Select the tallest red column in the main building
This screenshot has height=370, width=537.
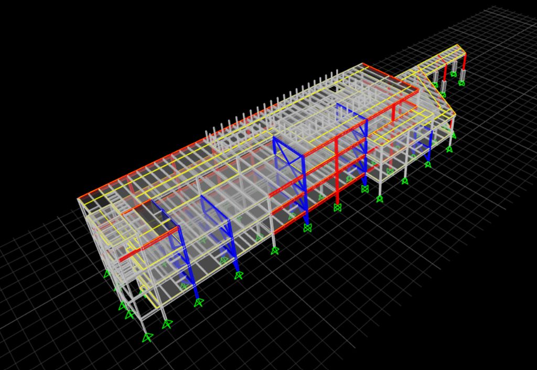337,170
